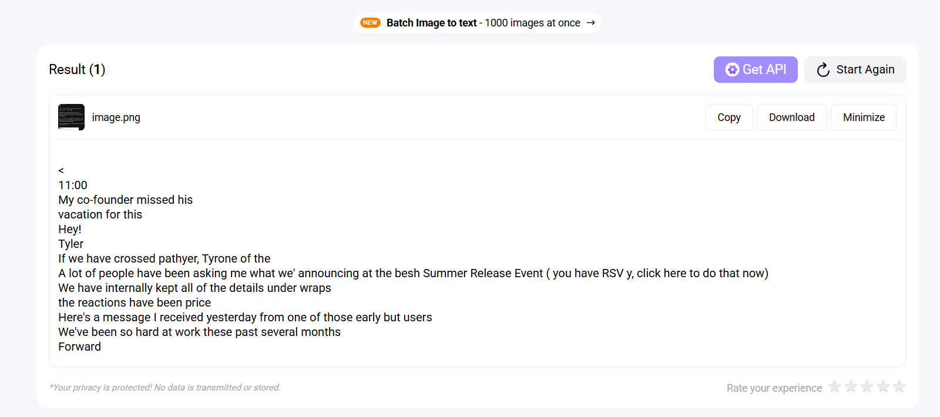940x417 pixels.
Task: Rate your experience four stars
Action: 883,386
